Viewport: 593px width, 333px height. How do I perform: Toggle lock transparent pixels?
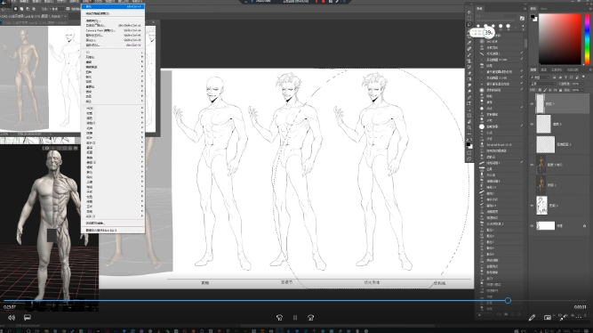540,90
